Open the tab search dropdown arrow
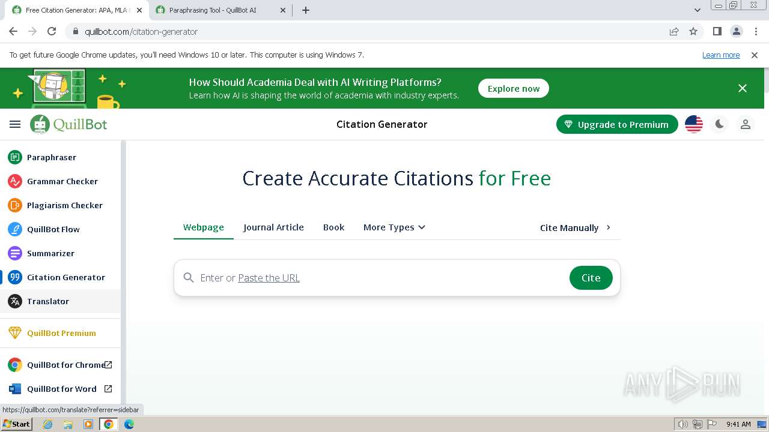Screen dimensions: 769x432 (x=698, y=10)
